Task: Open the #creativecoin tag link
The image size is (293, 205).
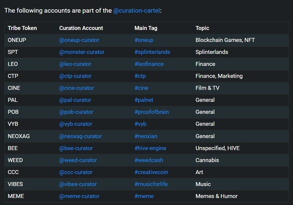Action: [x=151, y=172]
